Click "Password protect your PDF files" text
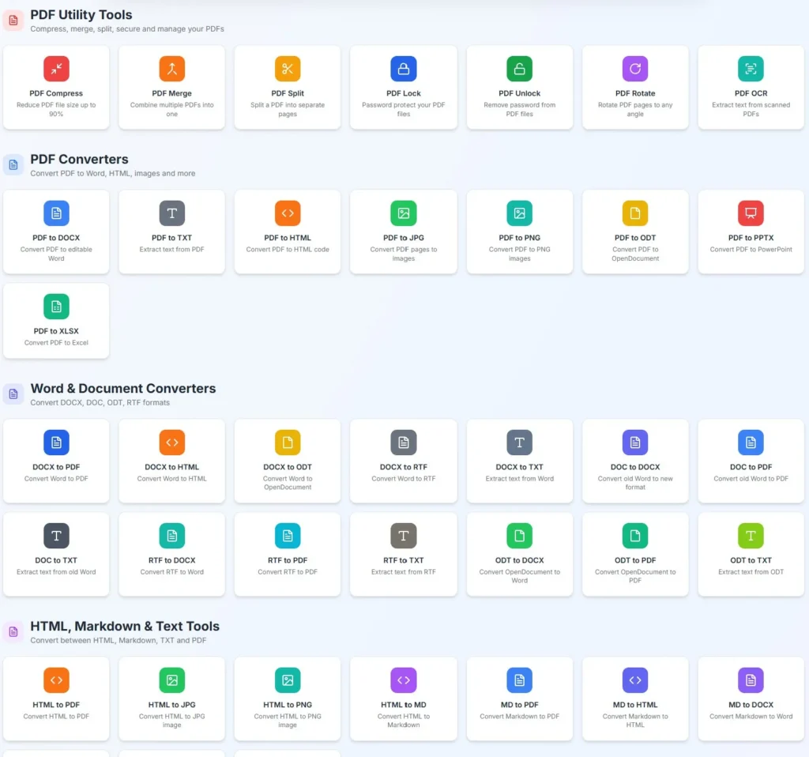The width and height of the screenshot is (809, 757). [404, 109]
